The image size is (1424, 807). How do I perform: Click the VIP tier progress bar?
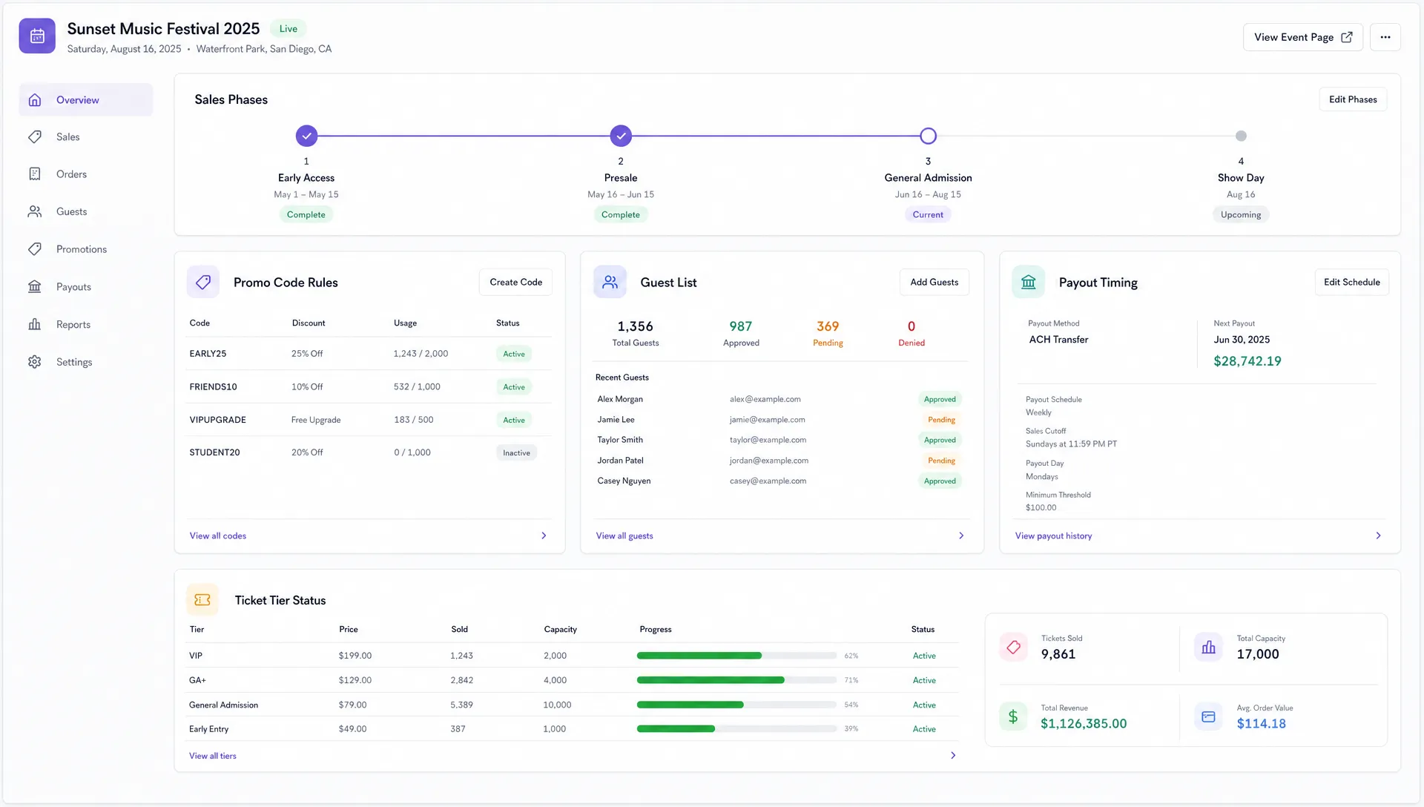click(x=736, y=656)
